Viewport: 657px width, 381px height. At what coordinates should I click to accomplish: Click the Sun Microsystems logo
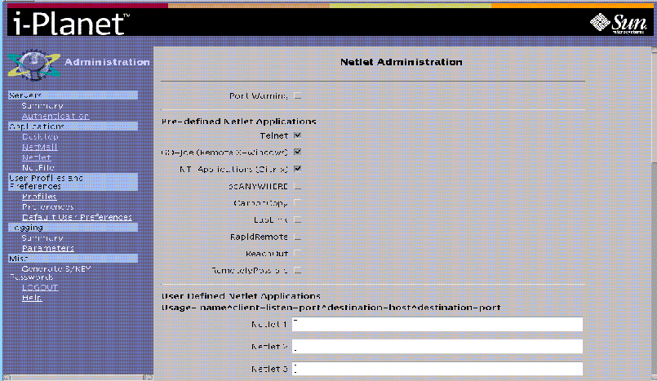pyautogui.click(x=618, y=23)
